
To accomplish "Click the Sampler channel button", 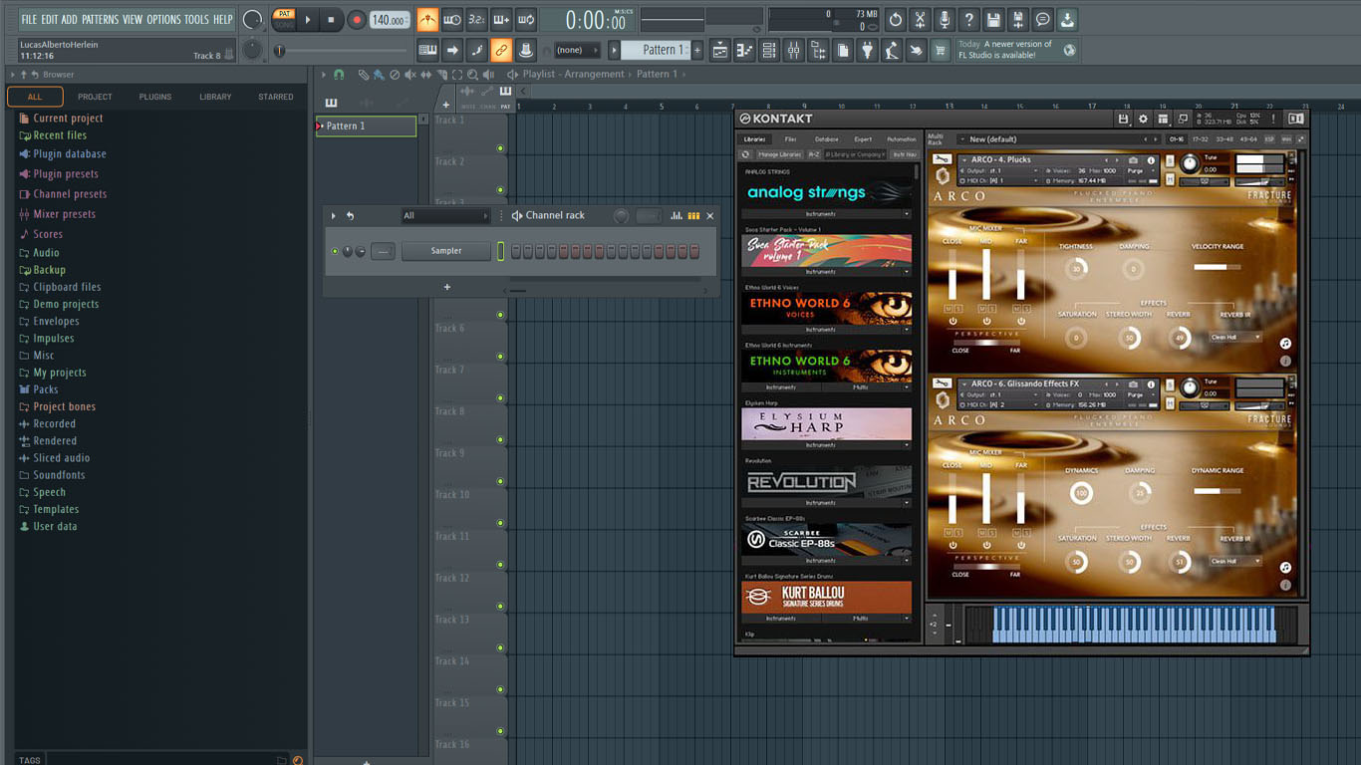I will (x=446, y=251).
